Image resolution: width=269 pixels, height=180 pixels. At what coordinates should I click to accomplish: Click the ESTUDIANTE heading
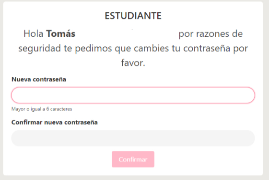click(133, 16)
